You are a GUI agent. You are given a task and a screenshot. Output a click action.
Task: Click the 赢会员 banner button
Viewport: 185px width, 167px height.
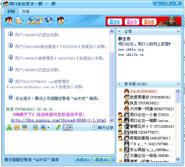(x=132, y=22)
